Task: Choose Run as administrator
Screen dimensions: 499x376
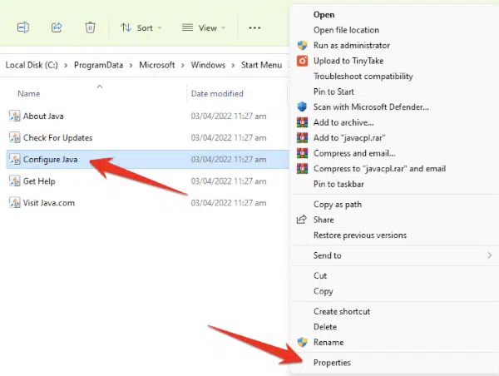Action: (352, 45)
